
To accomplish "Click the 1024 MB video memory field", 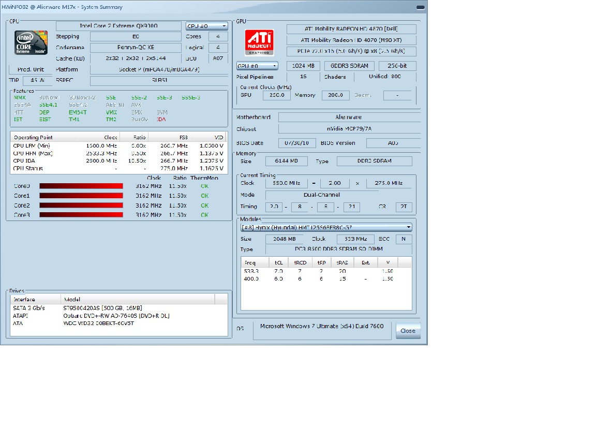I will [x=303, y=66].
